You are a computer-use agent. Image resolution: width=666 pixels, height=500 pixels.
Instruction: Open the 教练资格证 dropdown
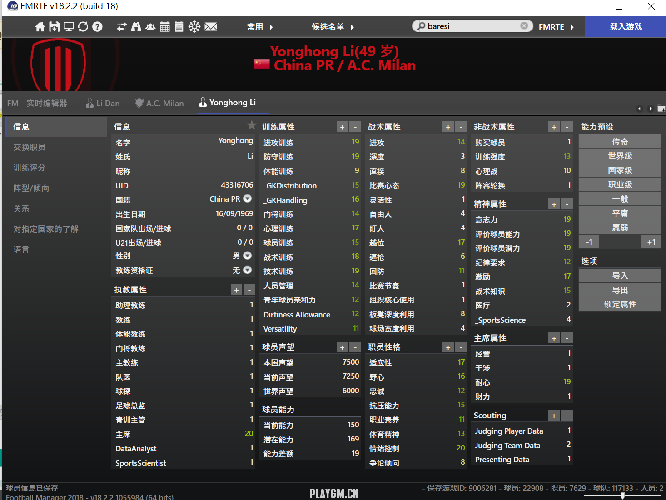coord(247,270)
